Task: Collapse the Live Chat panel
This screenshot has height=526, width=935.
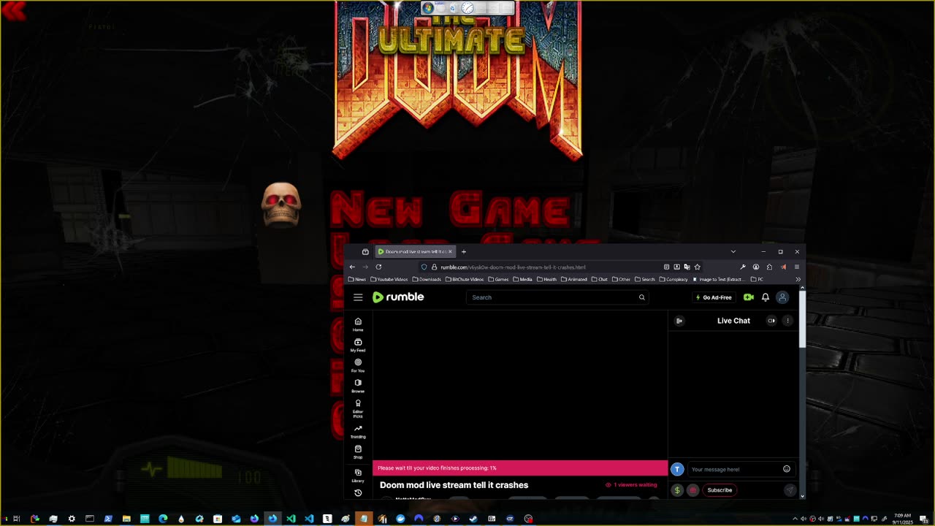Action: (679, 321)
